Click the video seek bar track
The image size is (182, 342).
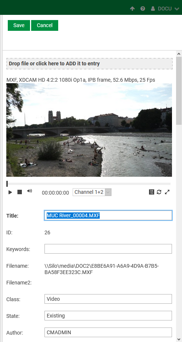(x=89, y=184)
